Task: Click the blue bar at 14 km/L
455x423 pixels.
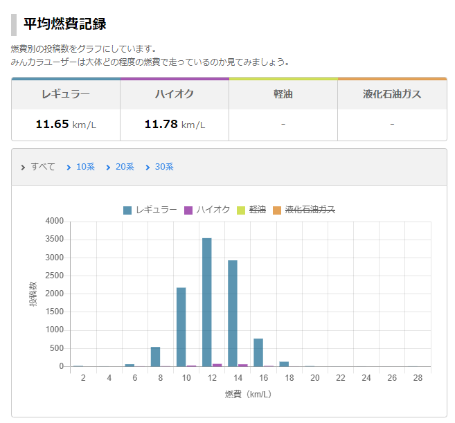Action: pyautogui.click(x=233, y=314)
